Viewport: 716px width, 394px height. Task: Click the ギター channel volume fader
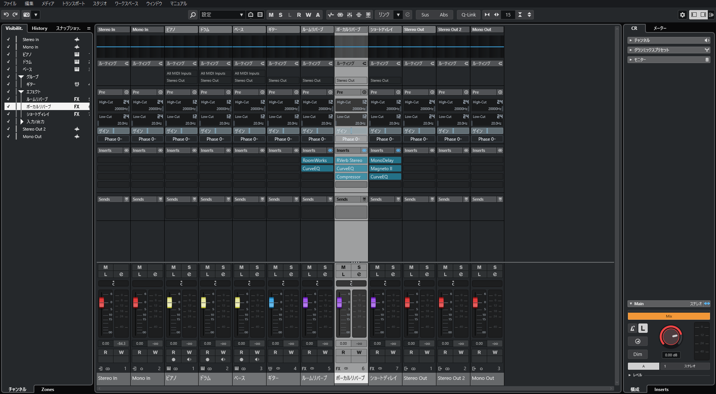pyautogui.click(x=271, y=302)
